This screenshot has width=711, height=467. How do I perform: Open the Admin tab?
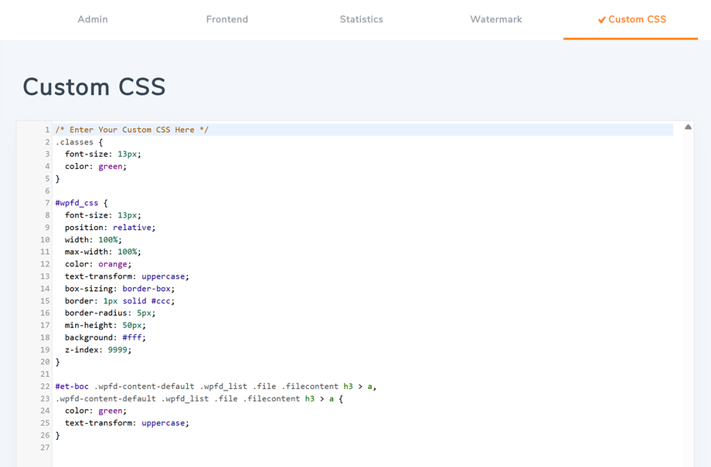click(x=93, y=19)
